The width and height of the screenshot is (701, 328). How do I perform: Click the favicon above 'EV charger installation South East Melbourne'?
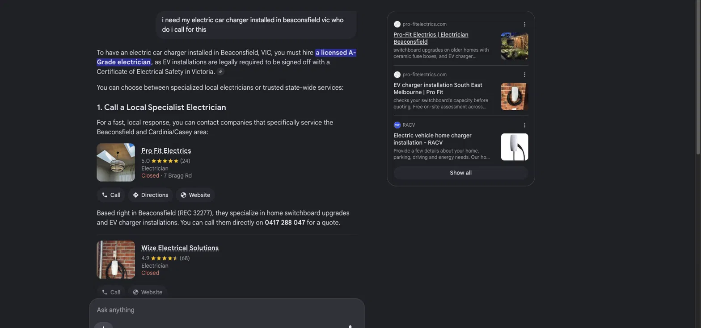point(397,75)
